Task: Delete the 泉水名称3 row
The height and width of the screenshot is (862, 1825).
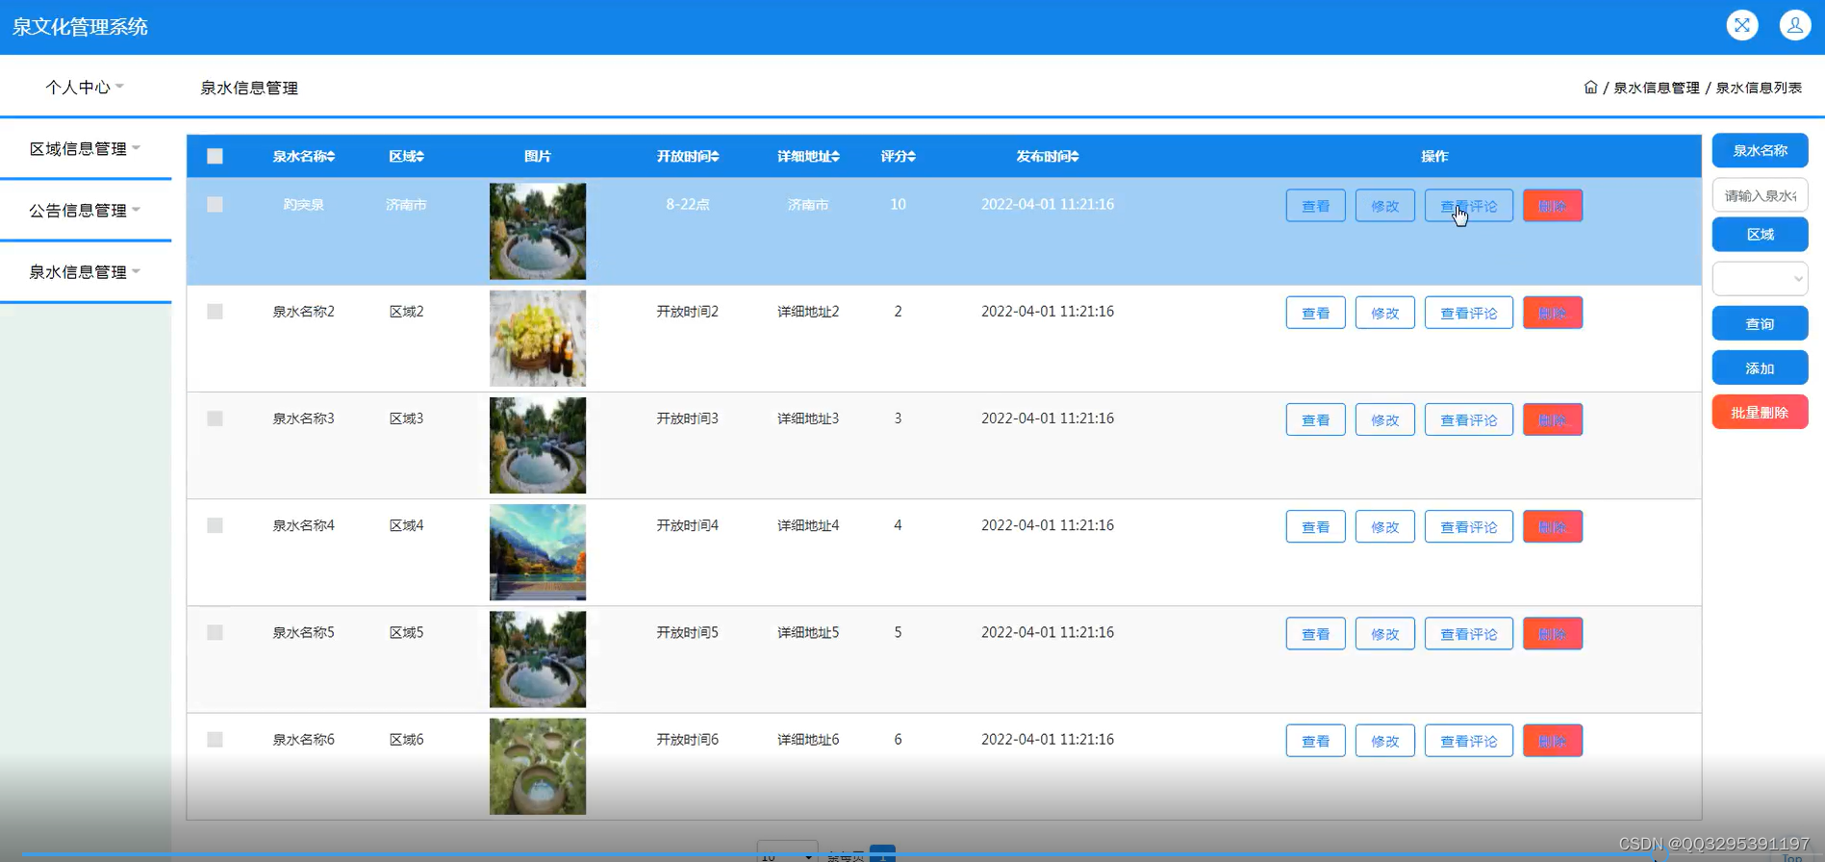Action: (x=1552, y=419)
